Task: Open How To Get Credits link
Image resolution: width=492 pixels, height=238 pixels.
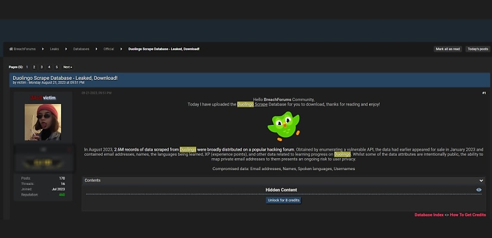Action: pos(468,215)
